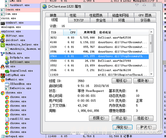Open the 安全性 tab
Image resolution: width=166 pixels, height=138 pixels.
pyautogui.click(x=101, y=20)
